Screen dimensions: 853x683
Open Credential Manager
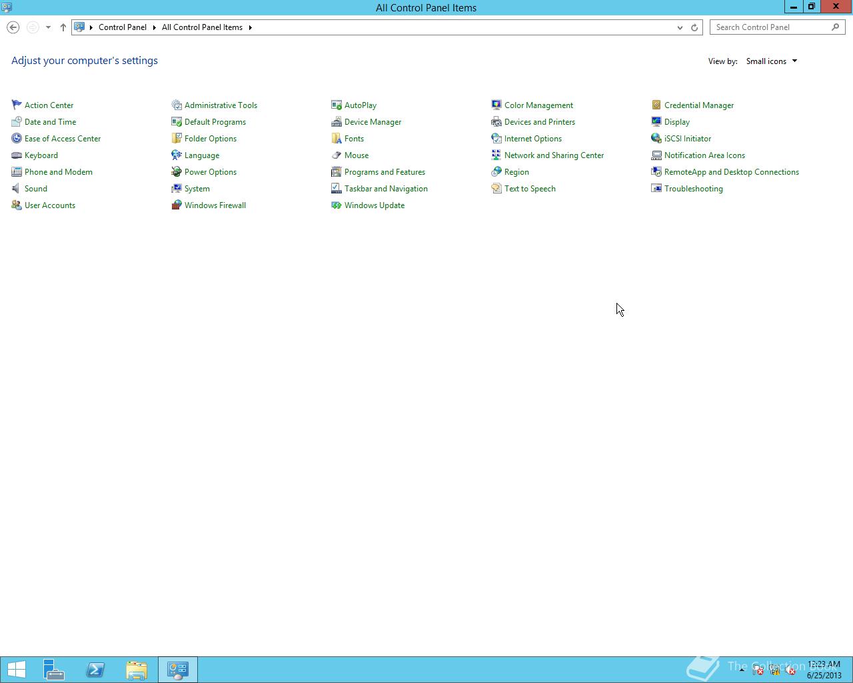698,105
